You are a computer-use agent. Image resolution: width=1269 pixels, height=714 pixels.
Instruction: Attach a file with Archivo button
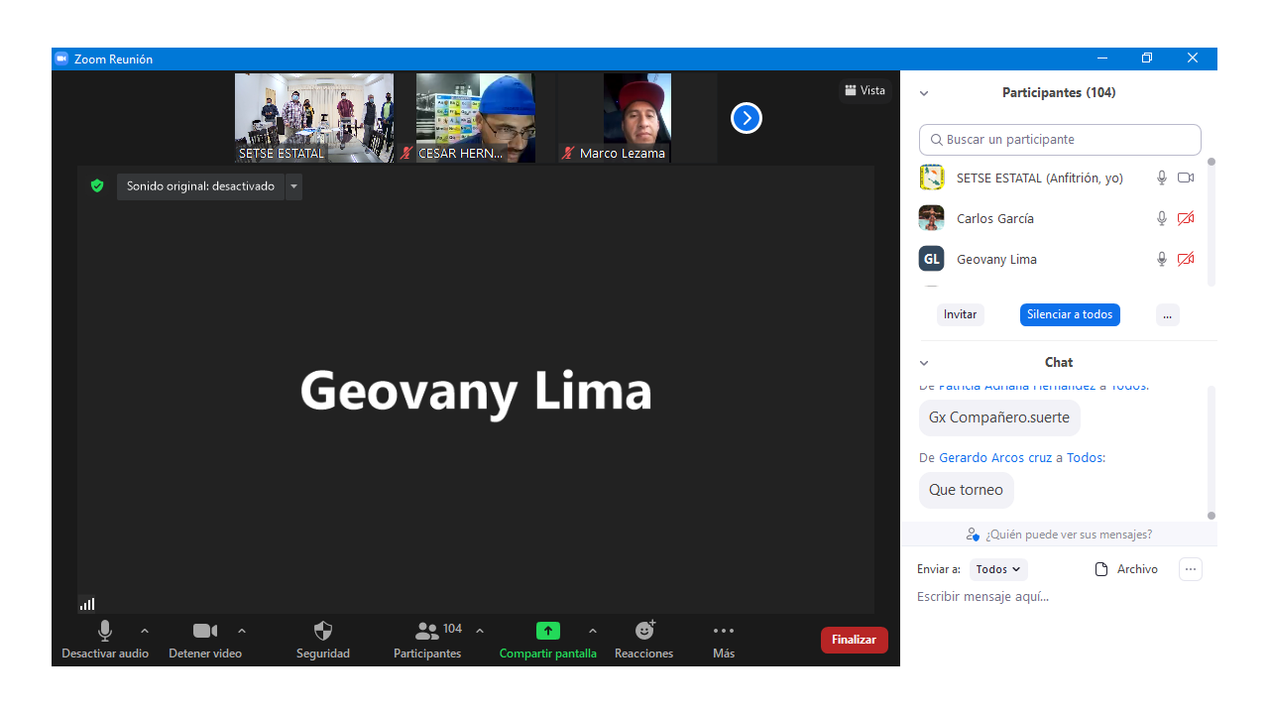tap(1126, 569)
